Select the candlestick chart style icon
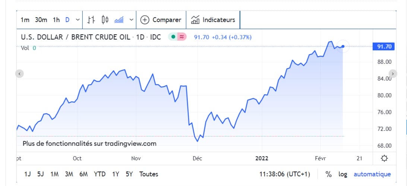Image resolution: width=407 pixels, height=186 pixels. point(105,20)
